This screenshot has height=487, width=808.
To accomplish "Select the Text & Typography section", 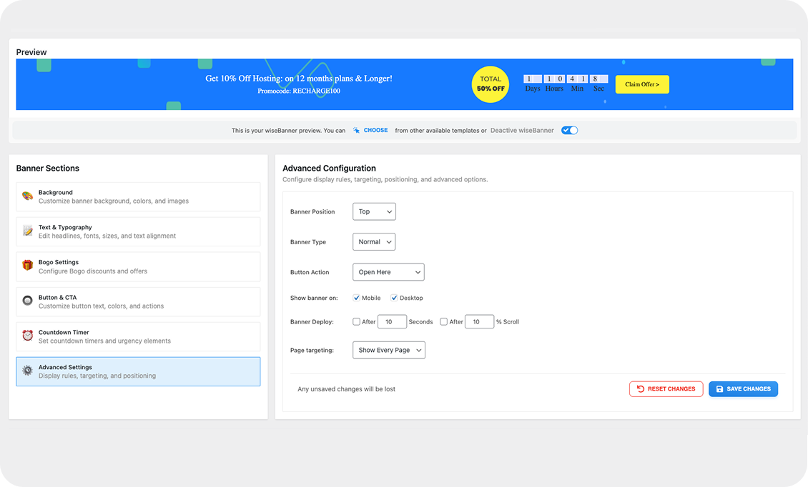I will pyautogui.click(x=138, y=231).
